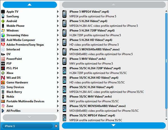Click the PowerPoint category icon
Image resolution: width=168 pixels, height=130 pixels.
3,59
